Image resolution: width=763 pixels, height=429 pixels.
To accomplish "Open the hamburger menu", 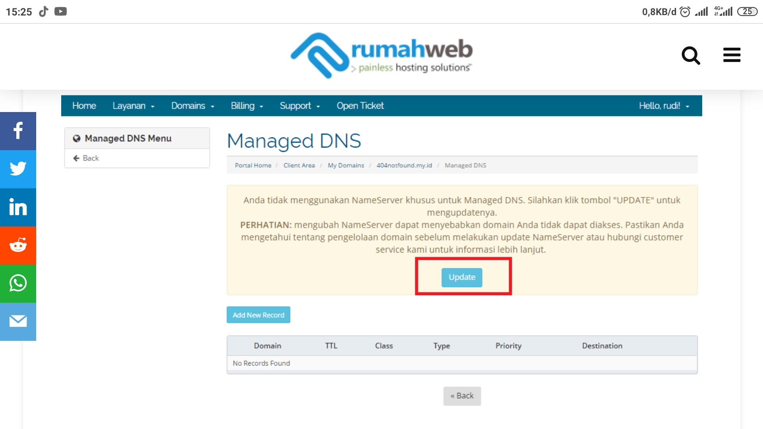I will [x=732, y=55].
